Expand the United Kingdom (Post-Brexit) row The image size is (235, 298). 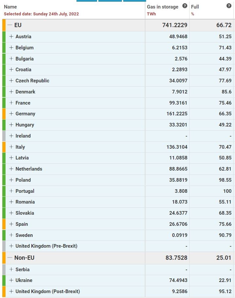click(11, 291)
